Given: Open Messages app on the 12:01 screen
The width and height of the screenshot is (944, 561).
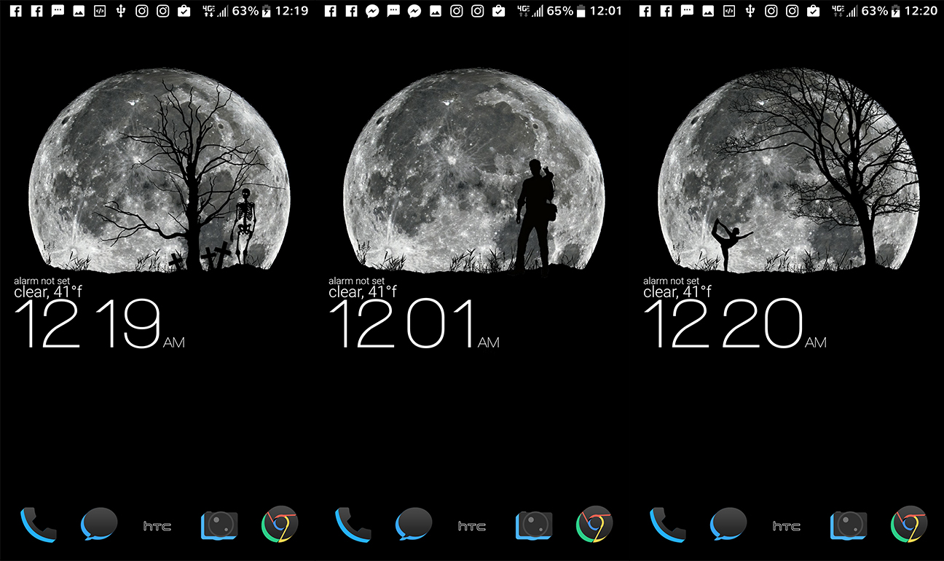Looking at the screenshot, I should click(414, 525).
